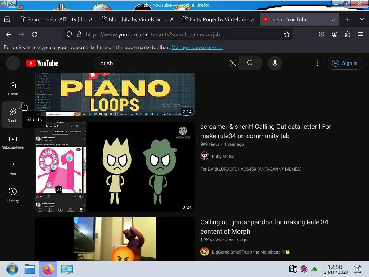Image resolution: width=369 pixels, height=277 pixels.
Task: Open the system monitor taskbar icon
Action: pyautogui.click(x=67, y=269)
